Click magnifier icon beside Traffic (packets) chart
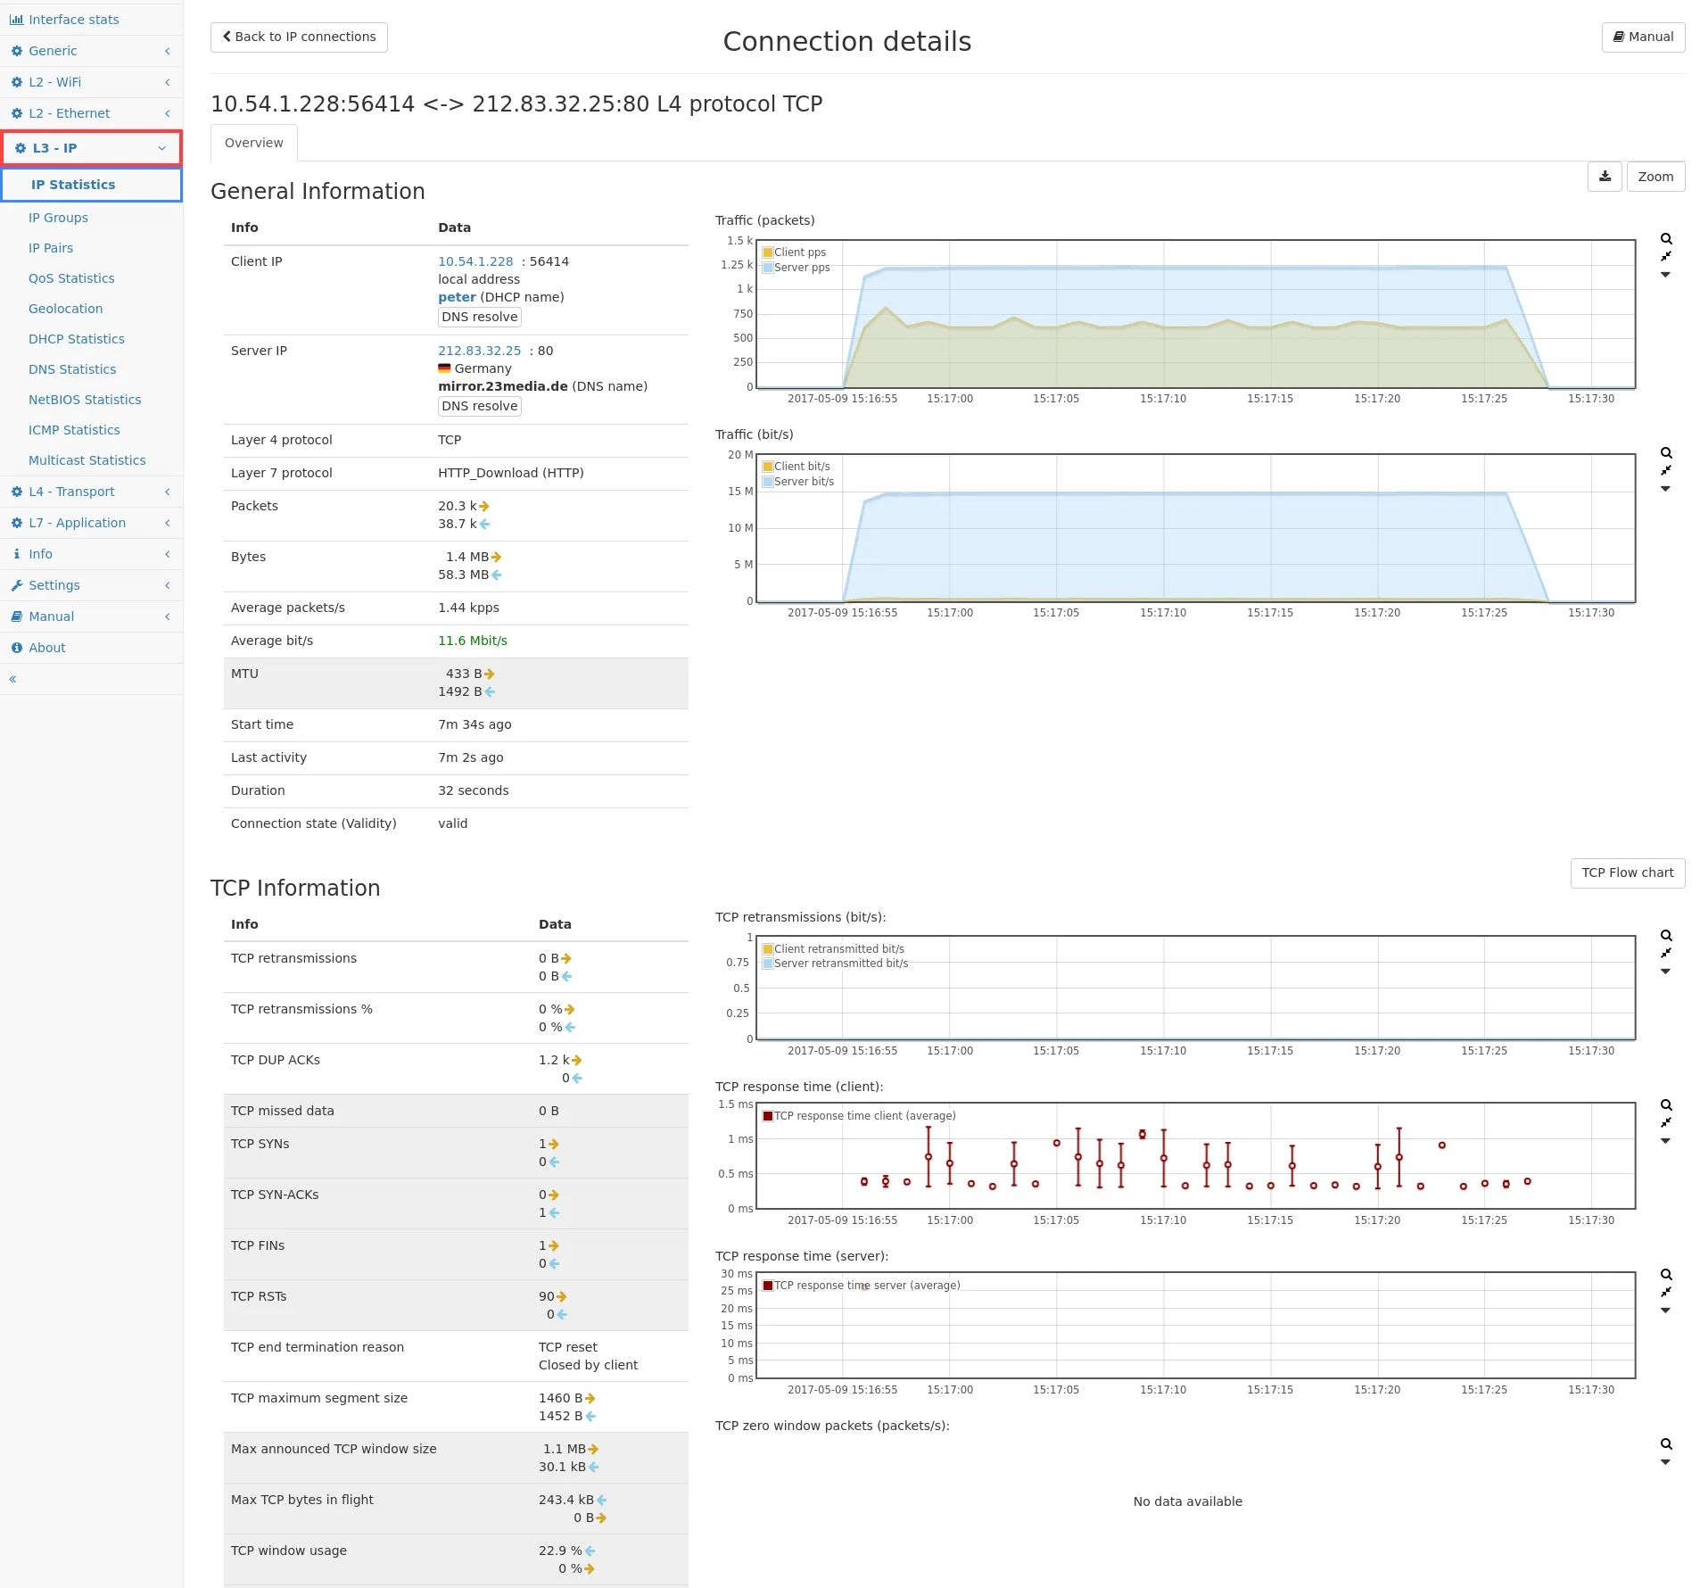The height and width of the screenshot is (1588, 1700). coord(1665,239)
